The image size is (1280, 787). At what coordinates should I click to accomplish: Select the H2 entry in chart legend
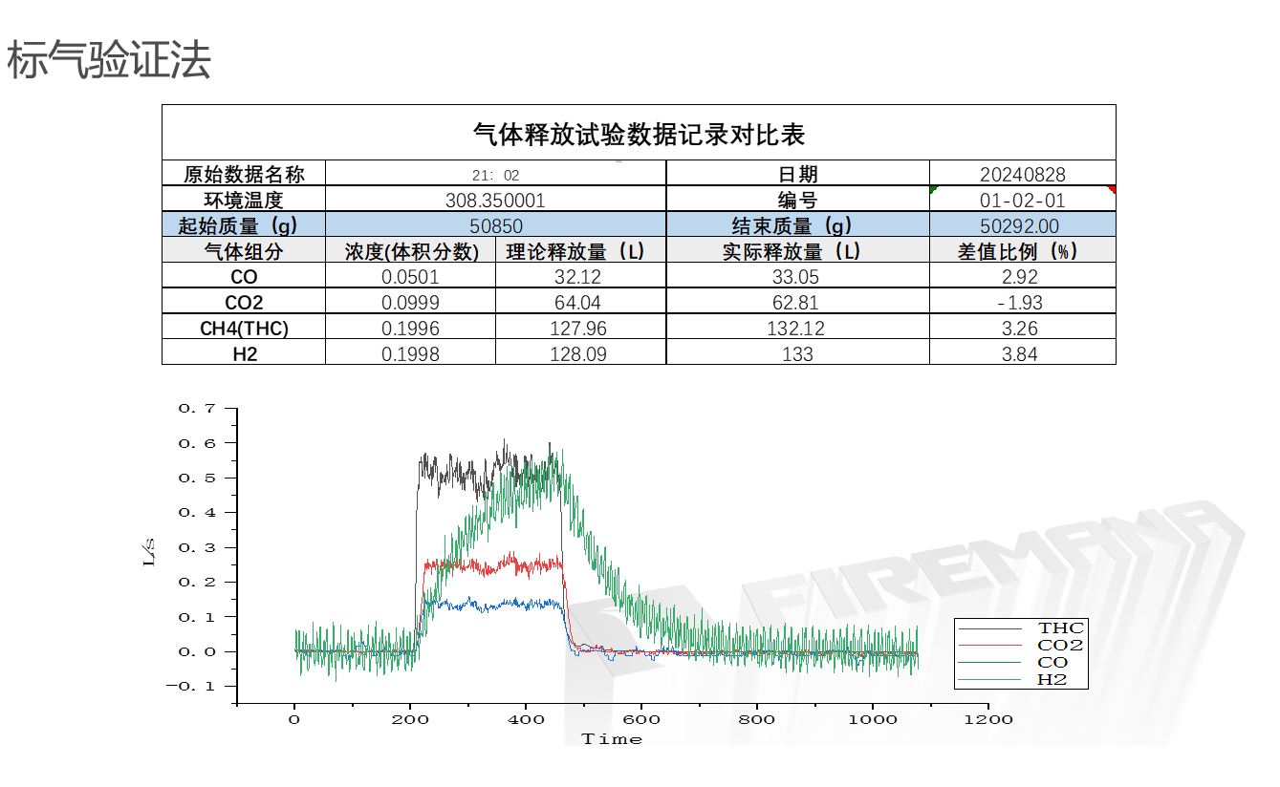pos(1052,680)
